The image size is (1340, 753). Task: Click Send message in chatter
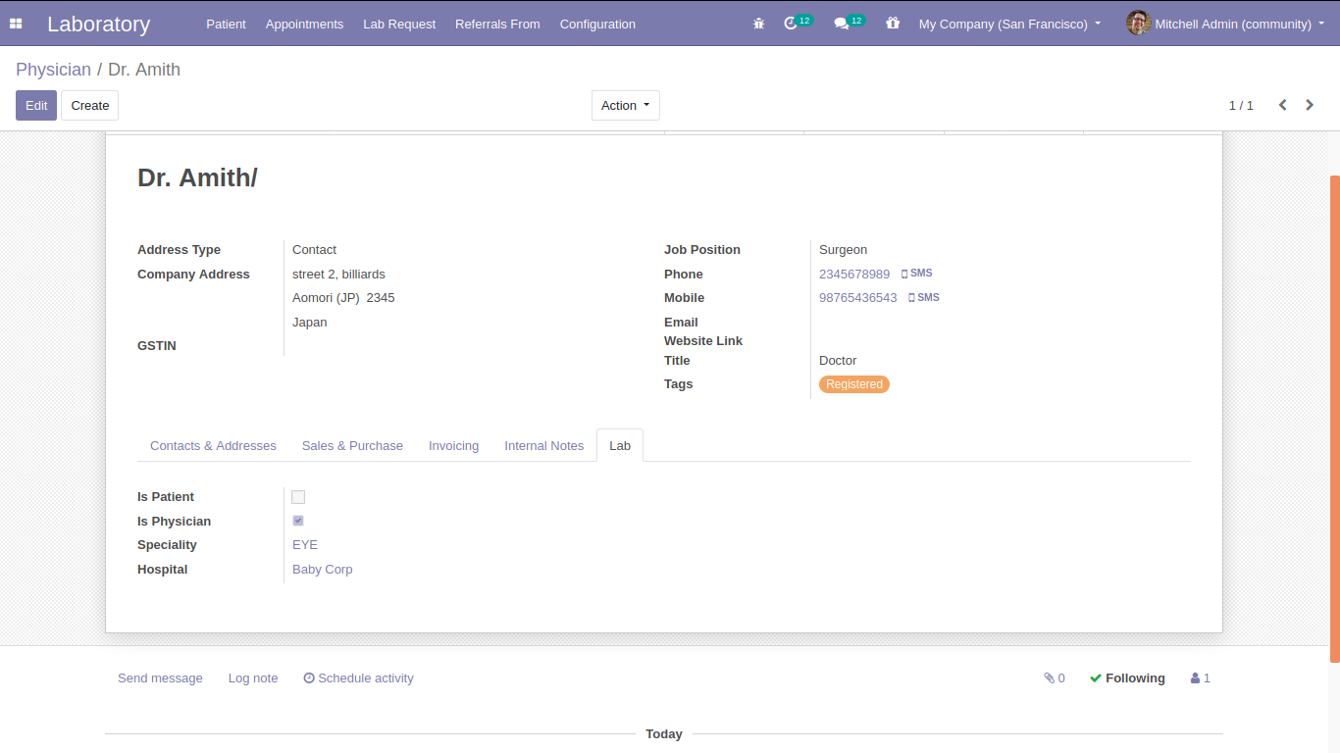(160, 678)
